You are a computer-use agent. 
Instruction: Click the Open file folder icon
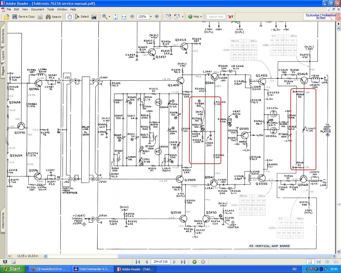tap(7, 17)
